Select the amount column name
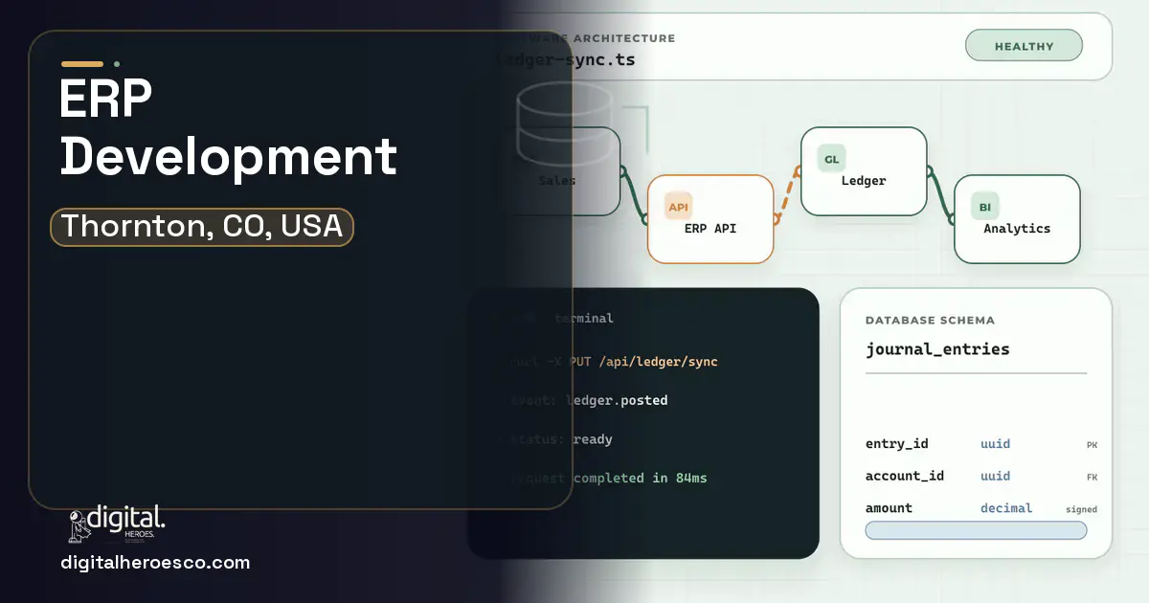 [x=889, y=508]
